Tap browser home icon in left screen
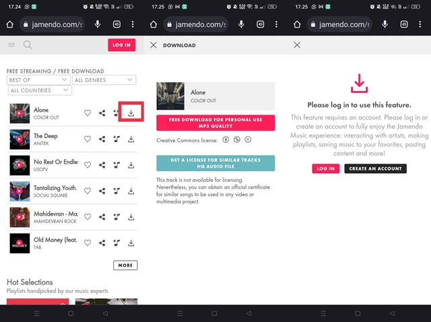 click(10, 24)
